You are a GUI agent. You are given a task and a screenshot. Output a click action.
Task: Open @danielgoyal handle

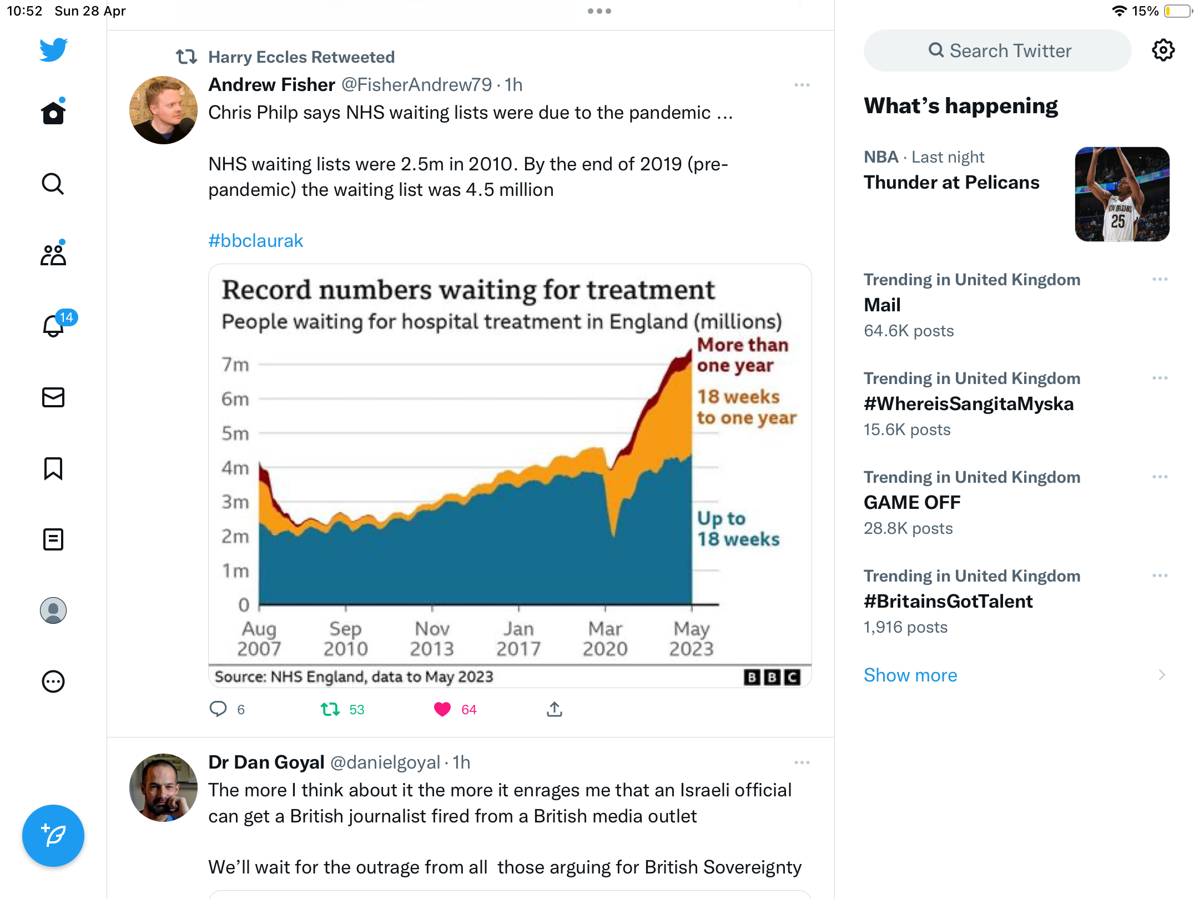click(x=385, y=762)
